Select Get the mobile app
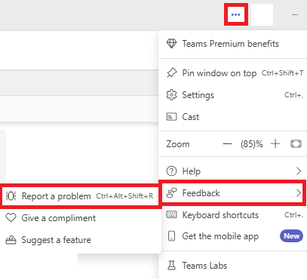This screenshot has height=280, width=307. pos(232,236)
